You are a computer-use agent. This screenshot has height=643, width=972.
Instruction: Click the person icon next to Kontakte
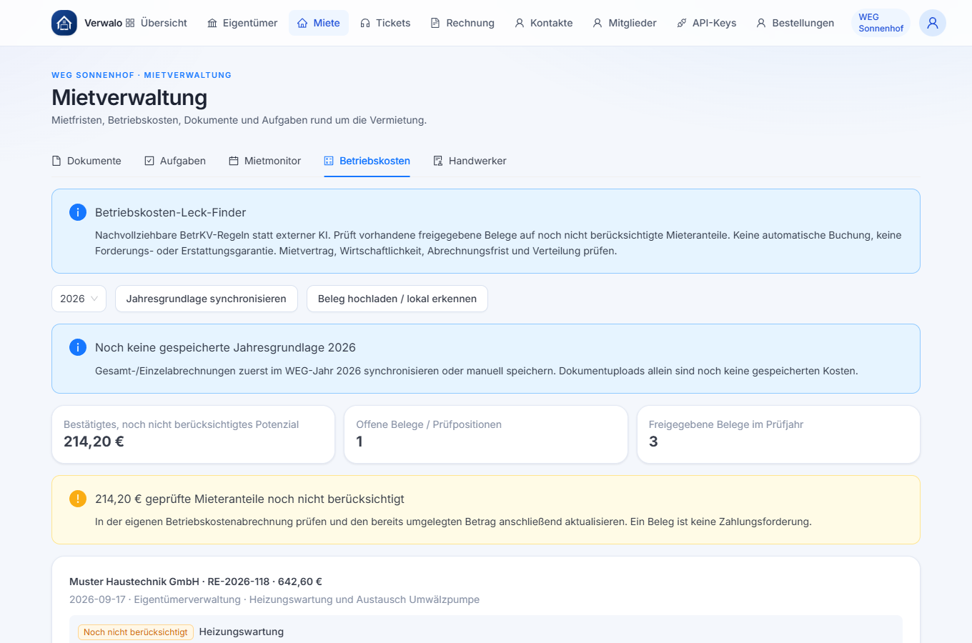[520, 23]
